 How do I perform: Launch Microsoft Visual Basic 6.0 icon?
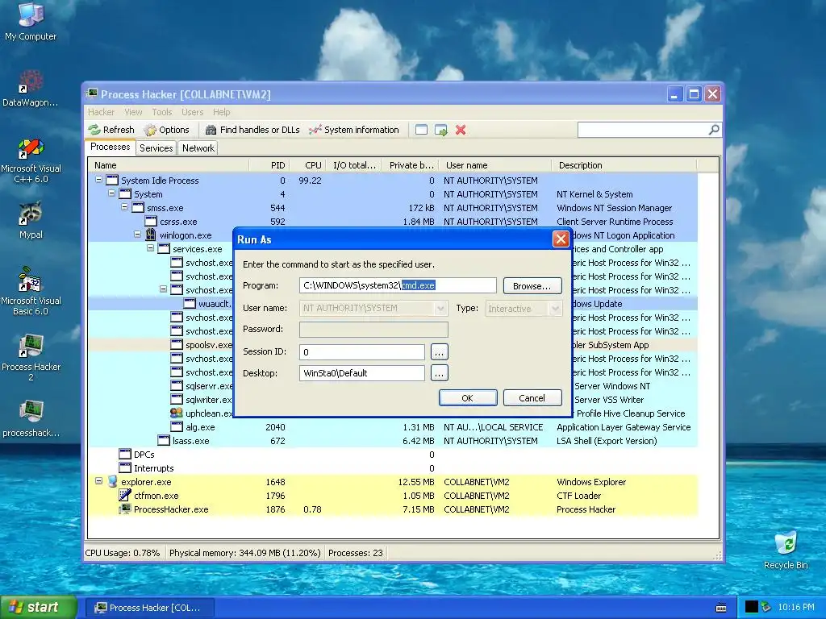31,291
